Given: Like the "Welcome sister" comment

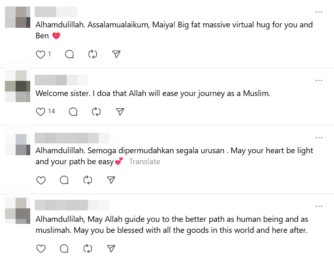Looking at the screenshot, I should 40,112.
